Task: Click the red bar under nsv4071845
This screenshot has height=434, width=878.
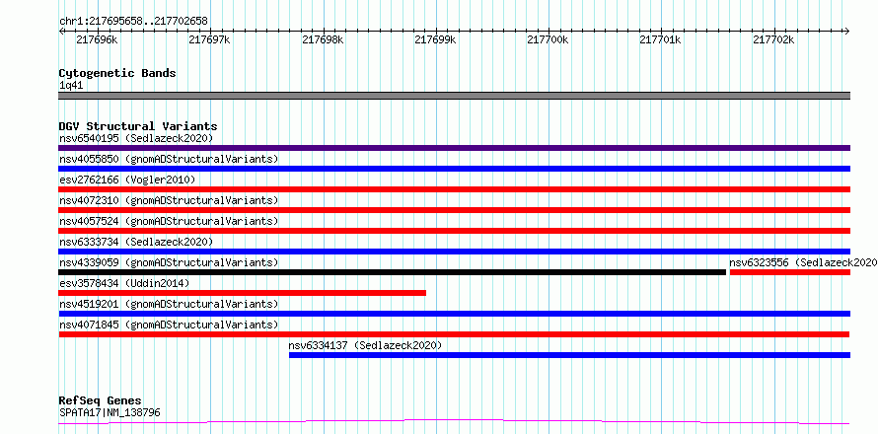Action: click(454, 334)
